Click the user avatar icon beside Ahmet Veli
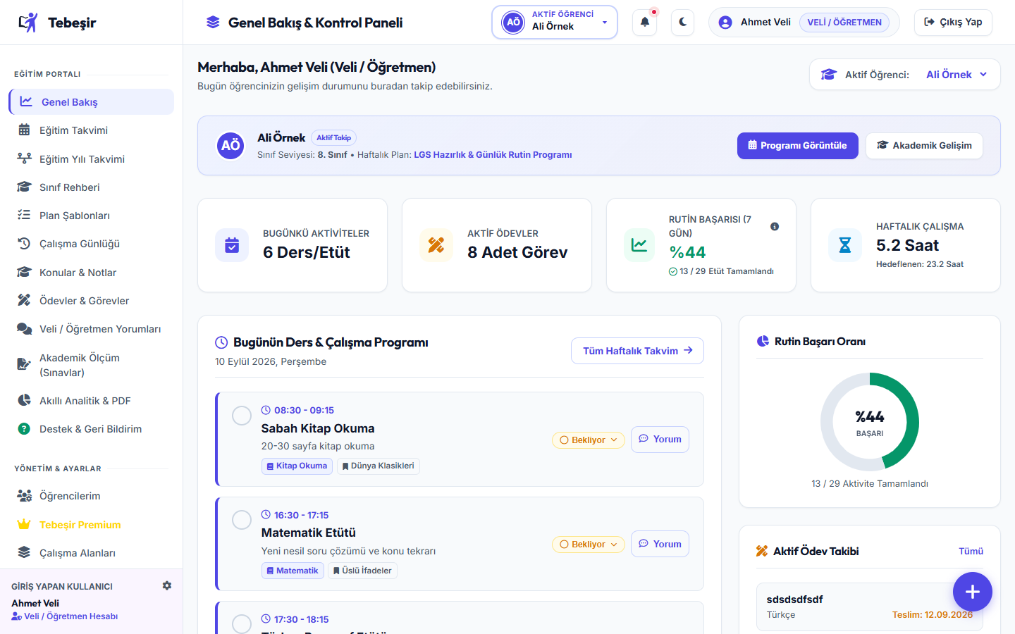This screenshot has height=634, width=1015. pos(725,23)
